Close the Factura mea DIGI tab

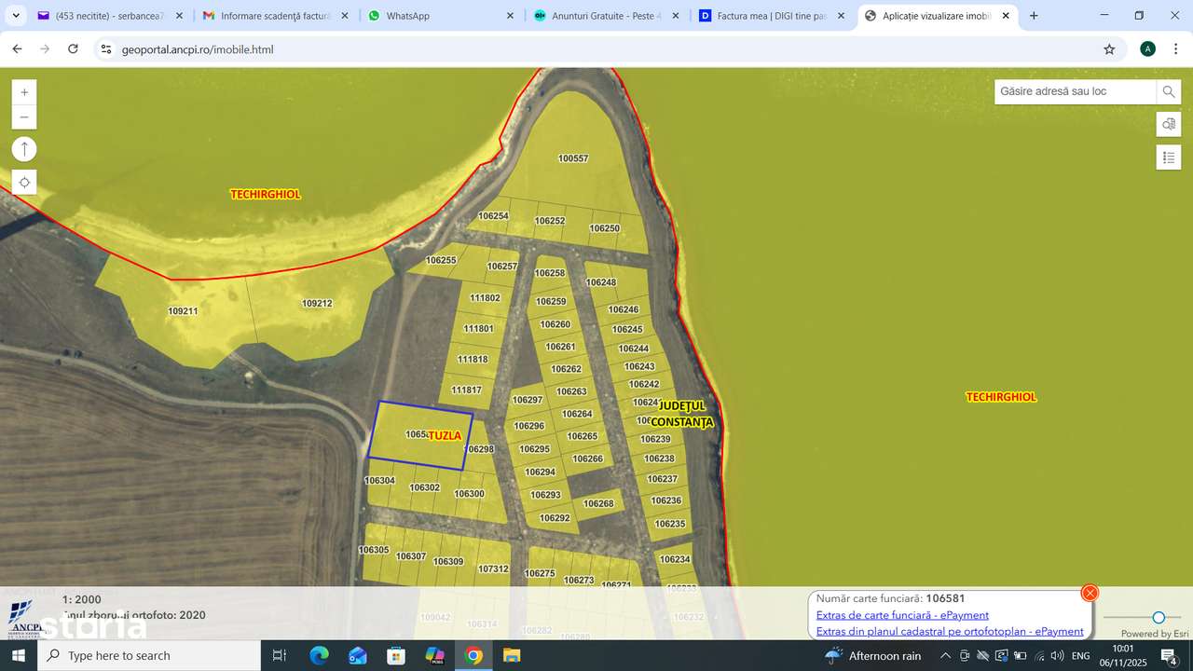[841, 16]
